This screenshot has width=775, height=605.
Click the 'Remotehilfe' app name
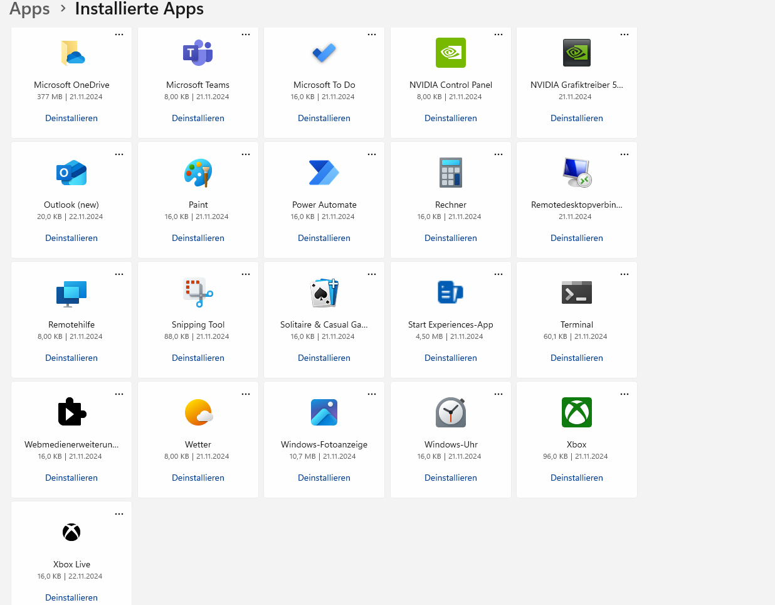click(x=71, y=324)
